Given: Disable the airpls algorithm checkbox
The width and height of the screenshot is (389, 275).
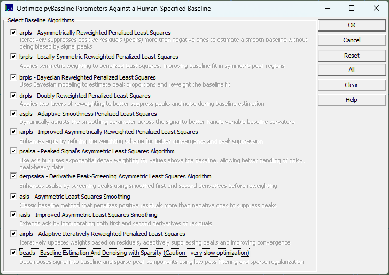Looking at the screenshot, I should click(13, 233).
